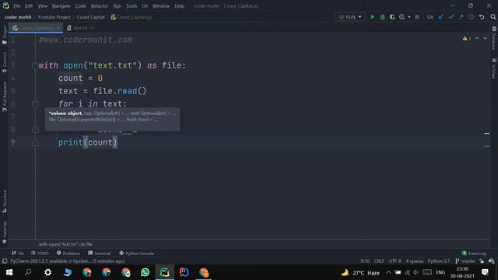Start debugging with the bug icon
Viewport: 498px width, 280px height.
click(382, 17)
